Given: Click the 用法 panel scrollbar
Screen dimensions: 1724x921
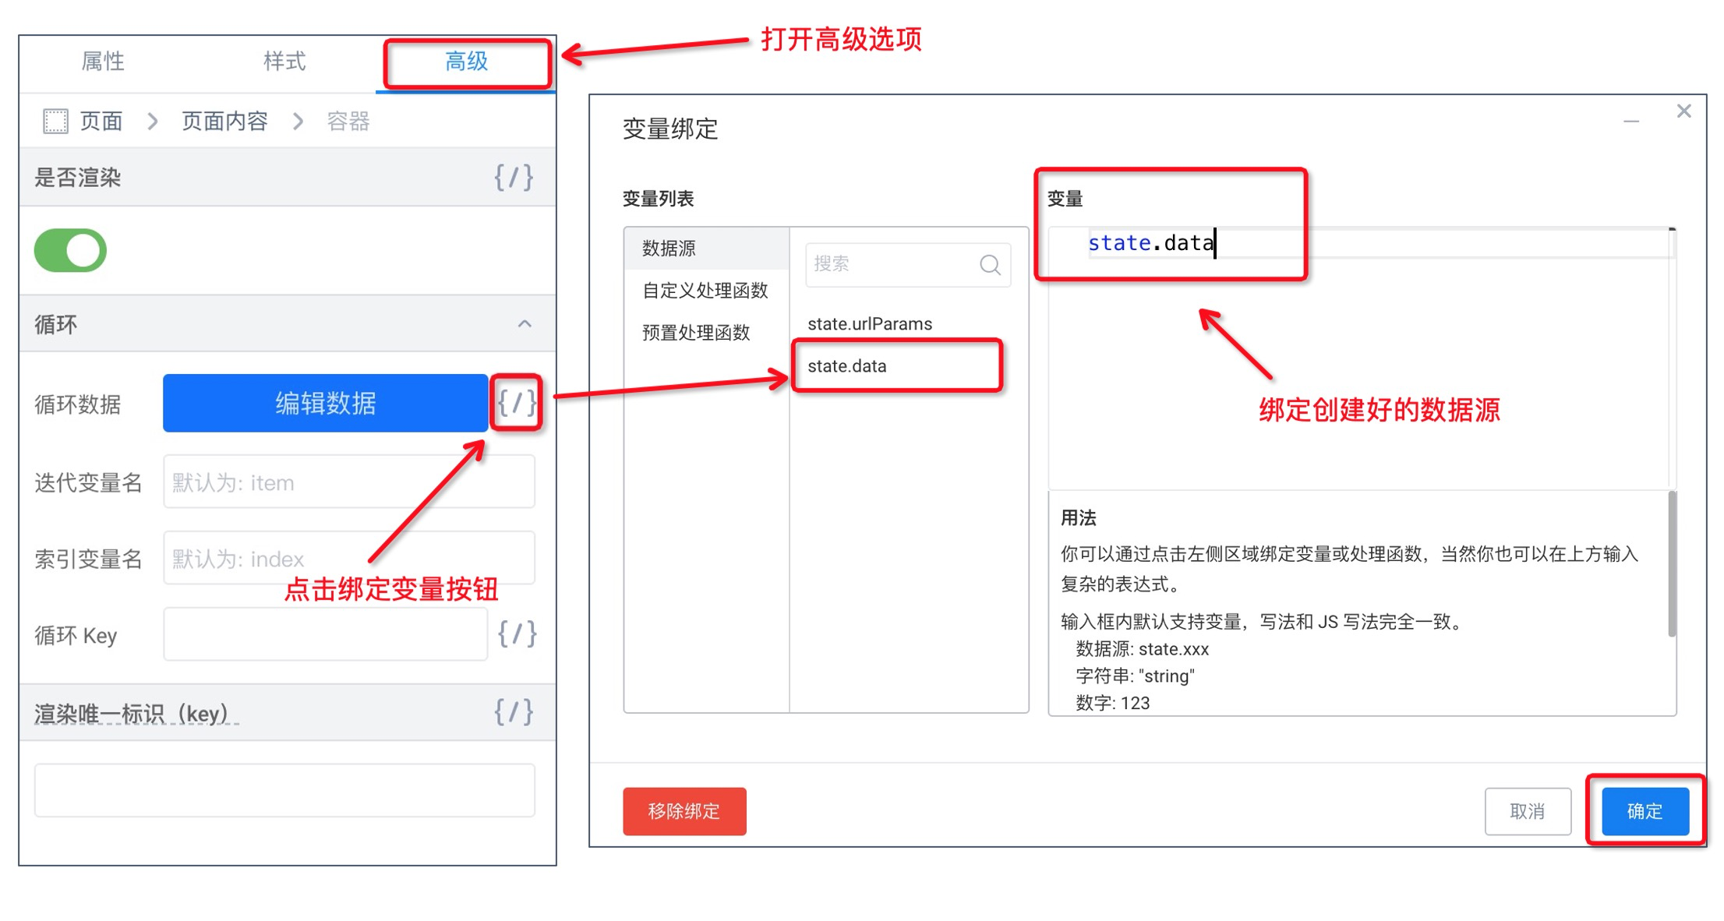Looking at the screenshot, I should point(1672,564).
